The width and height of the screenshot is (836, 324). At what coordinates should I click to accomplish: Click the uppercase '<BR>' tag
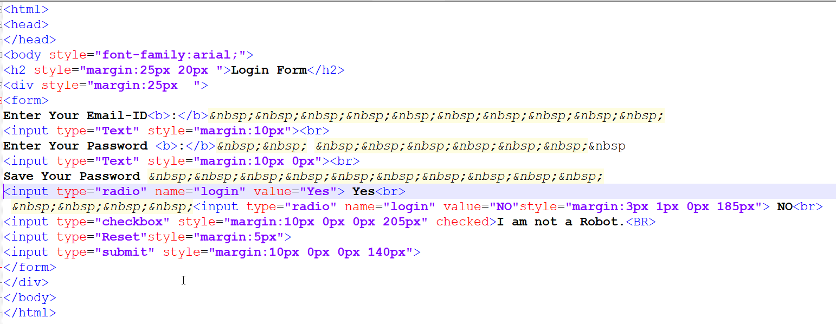pos(641,222)
